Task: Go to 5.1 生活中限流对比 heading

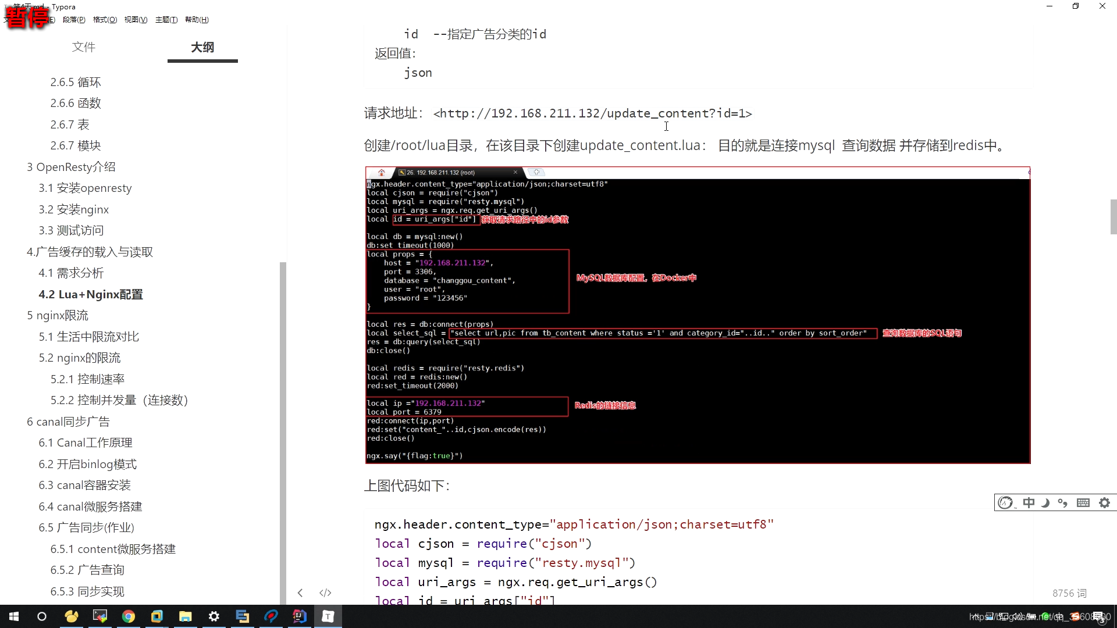Action: (89, 337)
